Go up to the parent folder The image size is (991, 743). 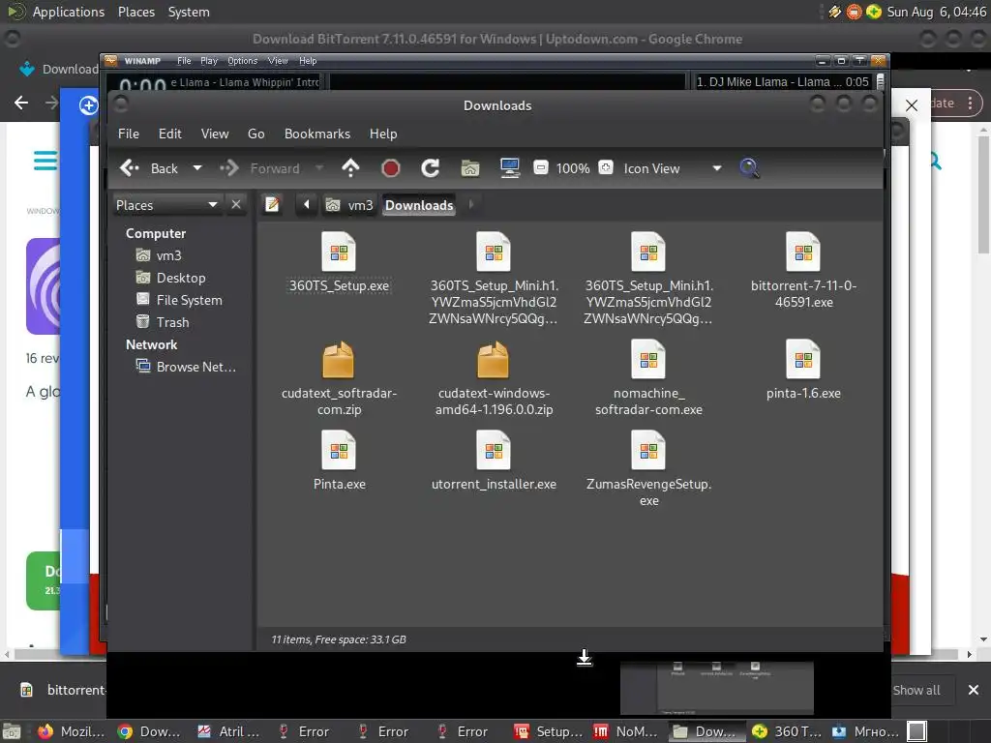tap(350, 168)
